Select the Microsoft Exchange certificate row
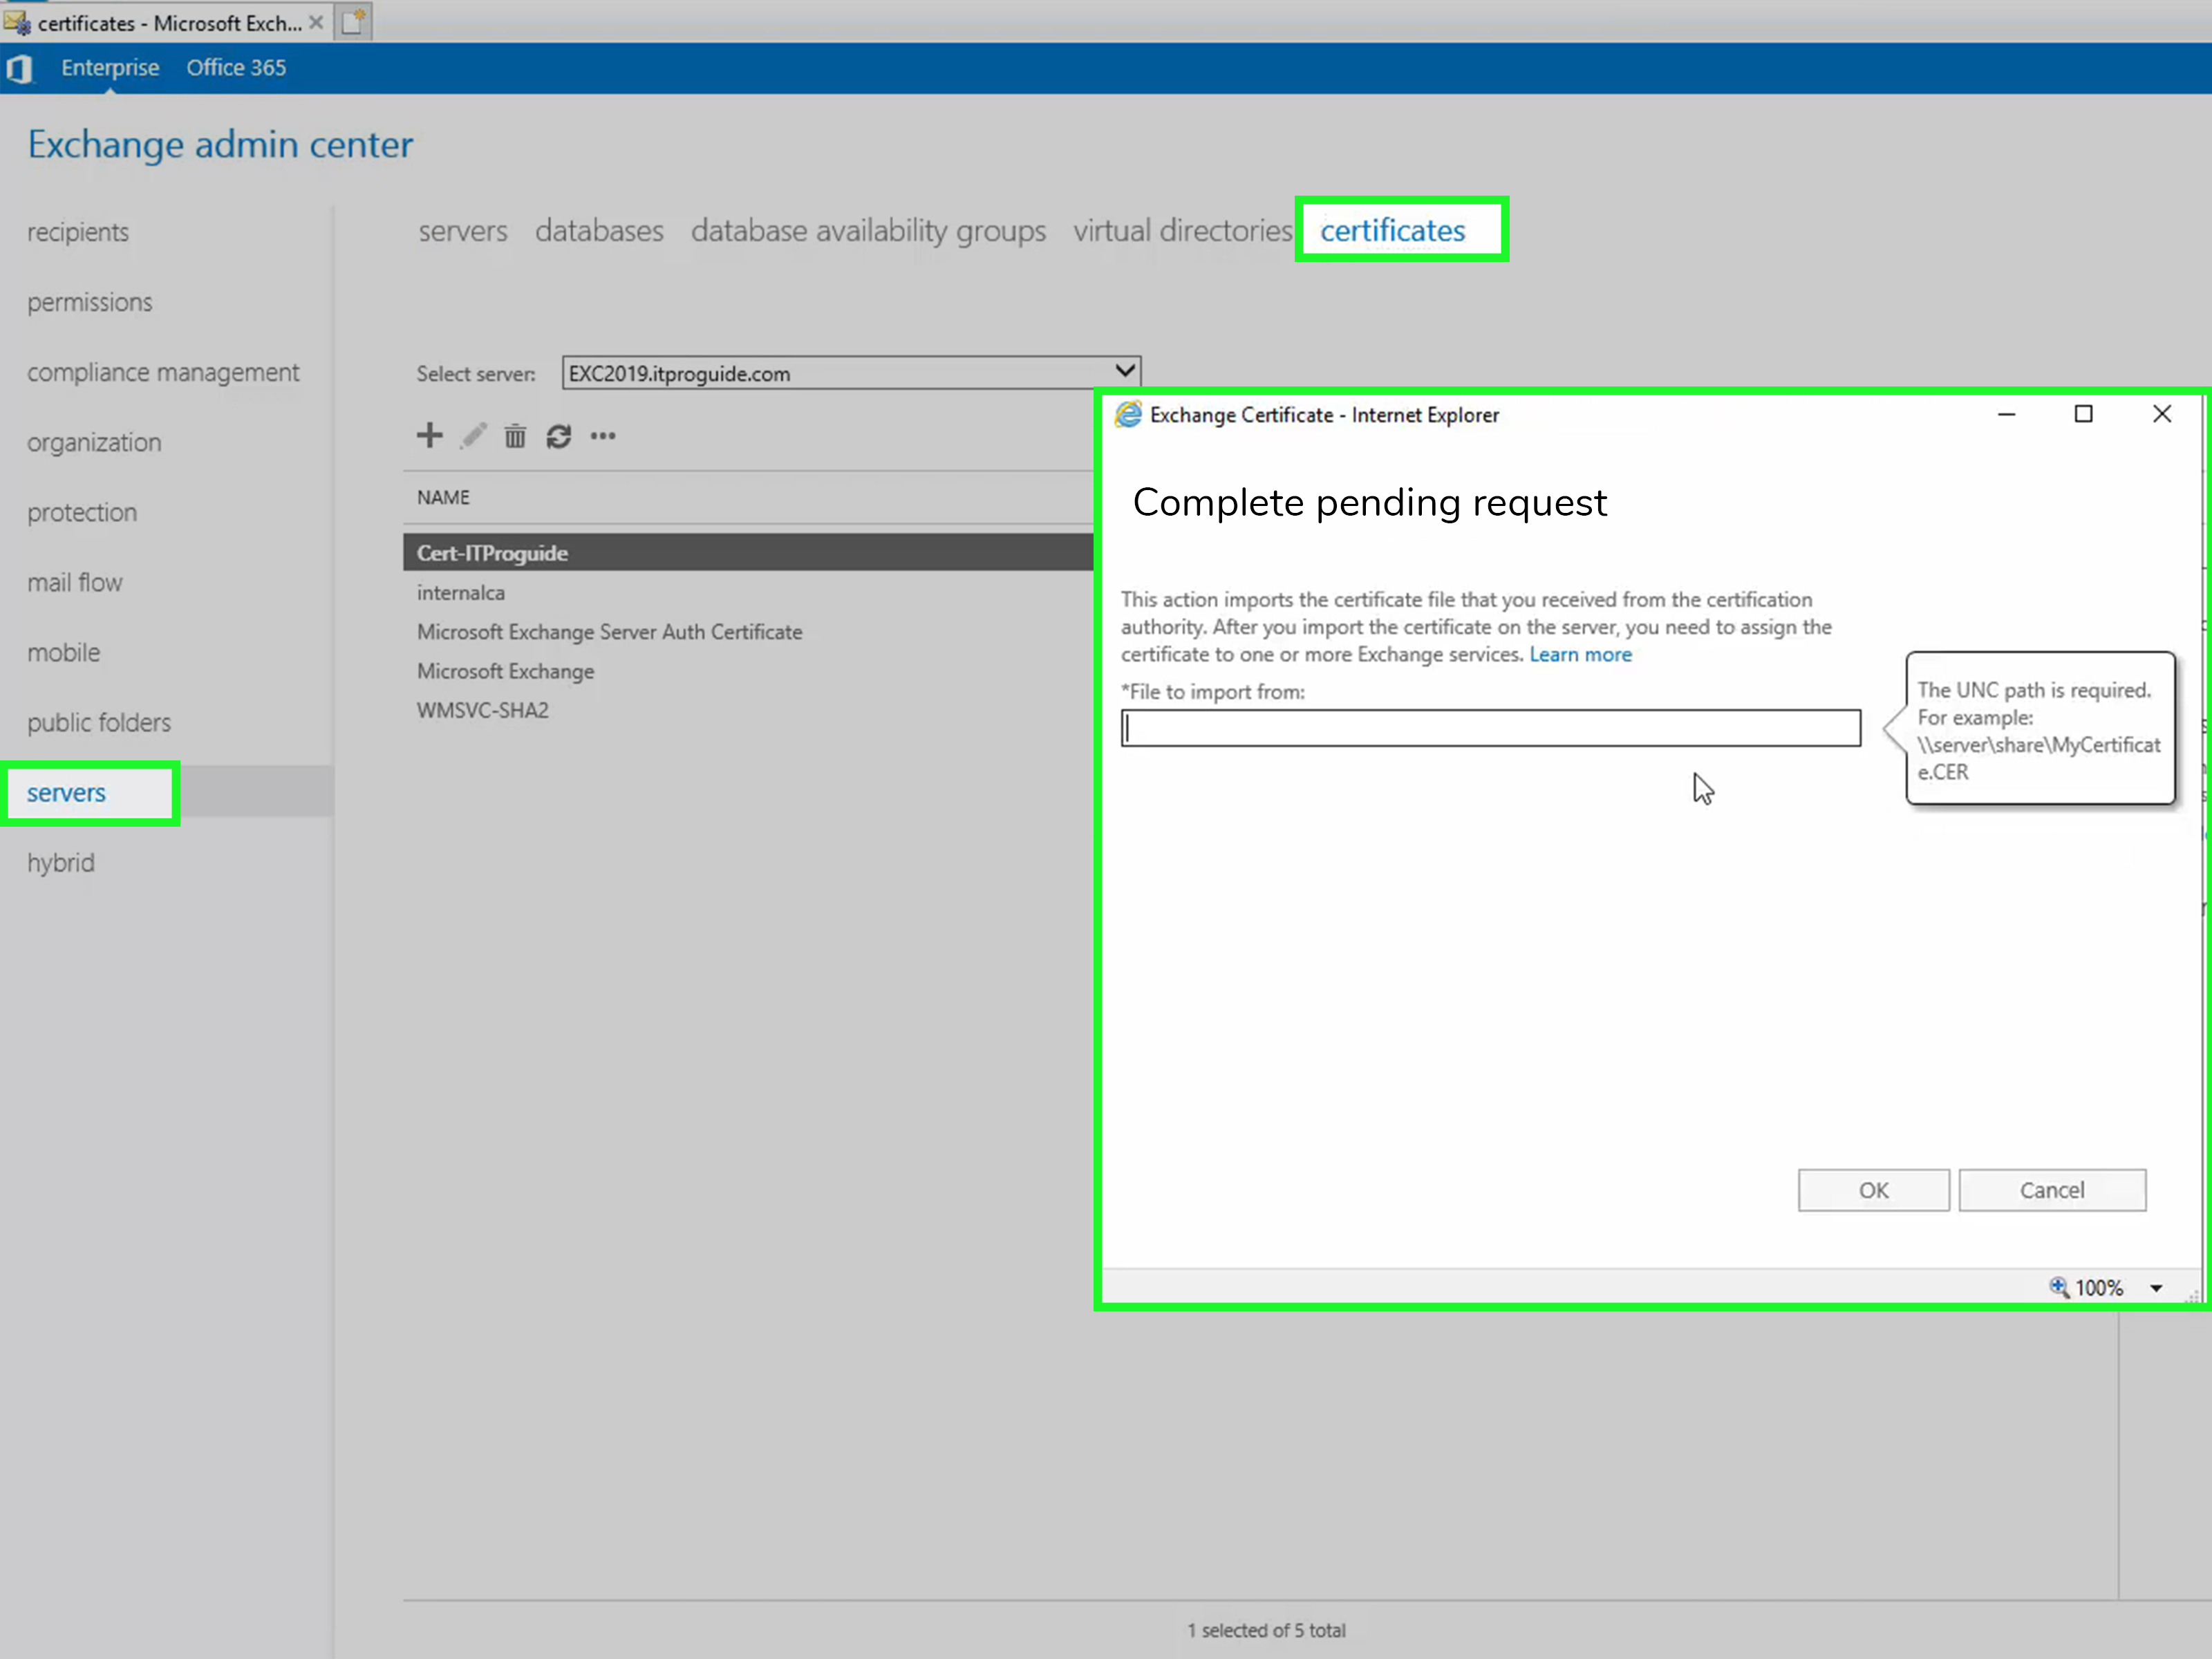The width and height of the screenshot is (2212, 1659). pos(748,671)
